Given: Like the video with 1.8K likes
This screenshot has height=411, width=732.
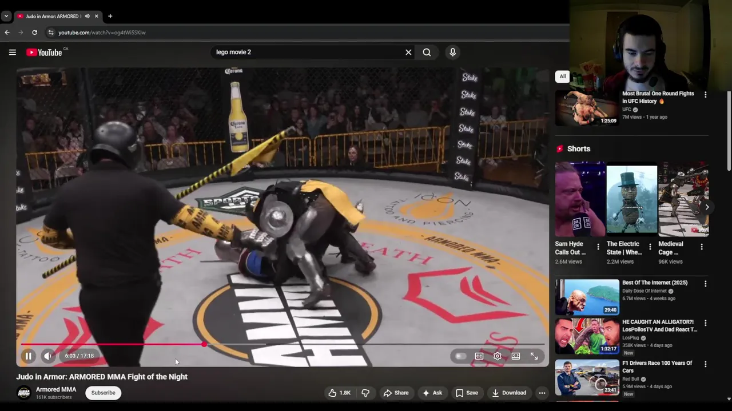Looking at the screenshot, I should pos(339,393).
